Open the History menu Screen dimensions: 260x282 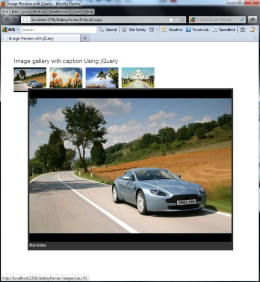(40, 12)
